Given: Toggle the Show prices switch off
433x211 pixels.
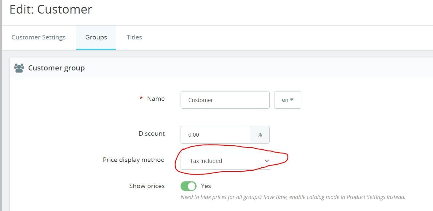Looking at the screenshot, I should [x=188, y=186].
